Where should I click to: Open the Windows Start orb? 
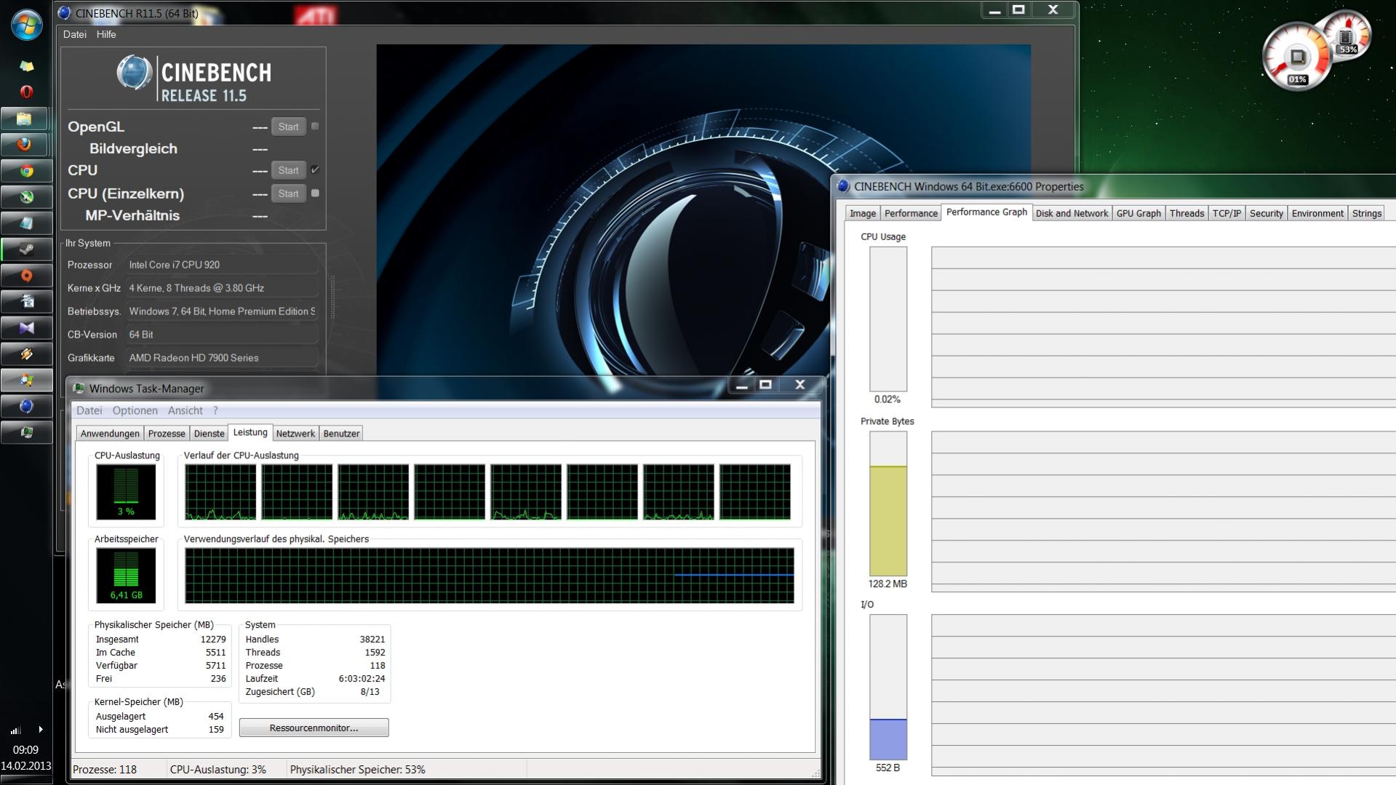[x=27, y=24]
